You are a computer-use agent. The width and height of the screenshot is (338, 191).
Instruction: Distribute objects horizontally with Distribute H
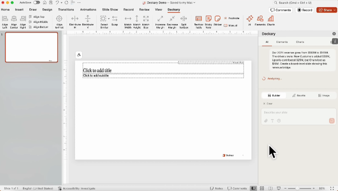pos(75,22)
